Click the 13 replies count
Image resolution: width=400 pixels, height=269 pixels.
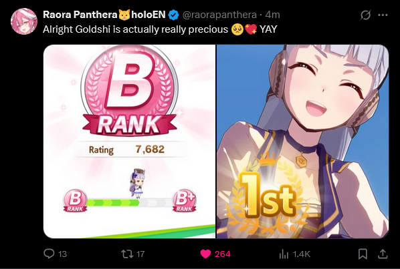[62, 254]
